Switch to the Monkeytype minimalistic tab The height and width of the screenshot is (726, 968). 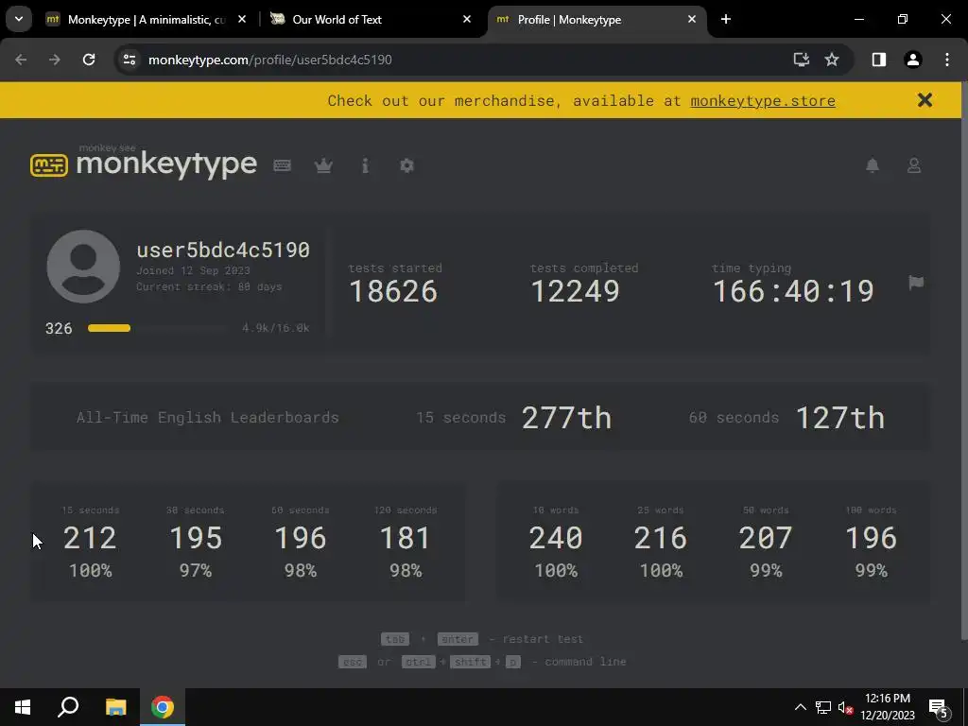click(x=147, y=19)
